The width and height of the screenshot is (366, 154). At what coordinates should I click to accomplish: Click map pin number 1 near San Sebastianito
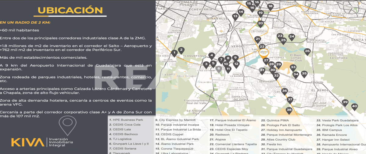(x=174, y=53)
